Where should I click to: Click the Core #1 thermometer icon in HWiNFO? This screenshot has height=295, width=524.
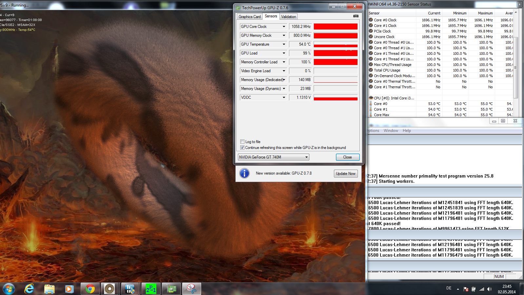click(x=371, y=109)
